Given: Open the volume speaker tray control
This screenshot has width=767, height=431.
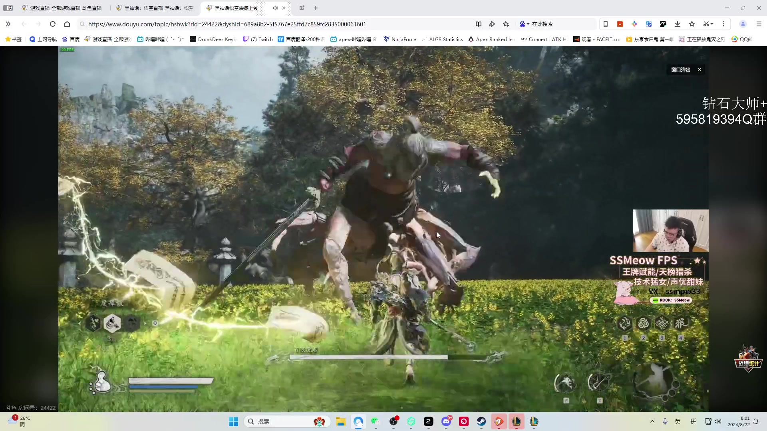Looking at the screenshot, I should click(x=718, y=421).
